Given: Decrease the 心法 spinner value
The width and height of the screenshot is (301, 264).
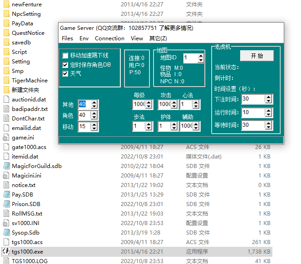Looking at the screenshot, I should tap(196, 106).
